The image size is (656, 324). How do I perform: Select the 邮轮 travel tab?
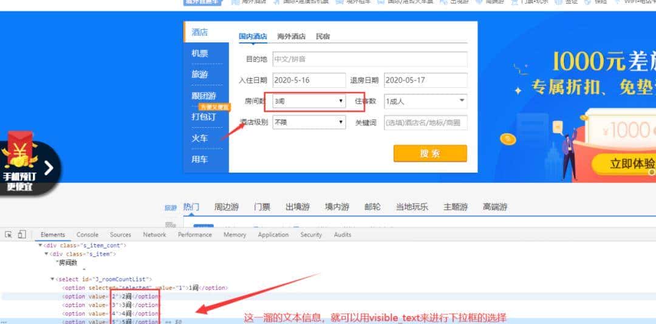tap(373, 207)
